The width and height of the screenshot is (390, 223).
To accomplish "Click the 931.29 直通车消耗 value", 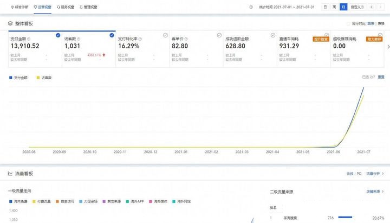I will coord(289,46).
